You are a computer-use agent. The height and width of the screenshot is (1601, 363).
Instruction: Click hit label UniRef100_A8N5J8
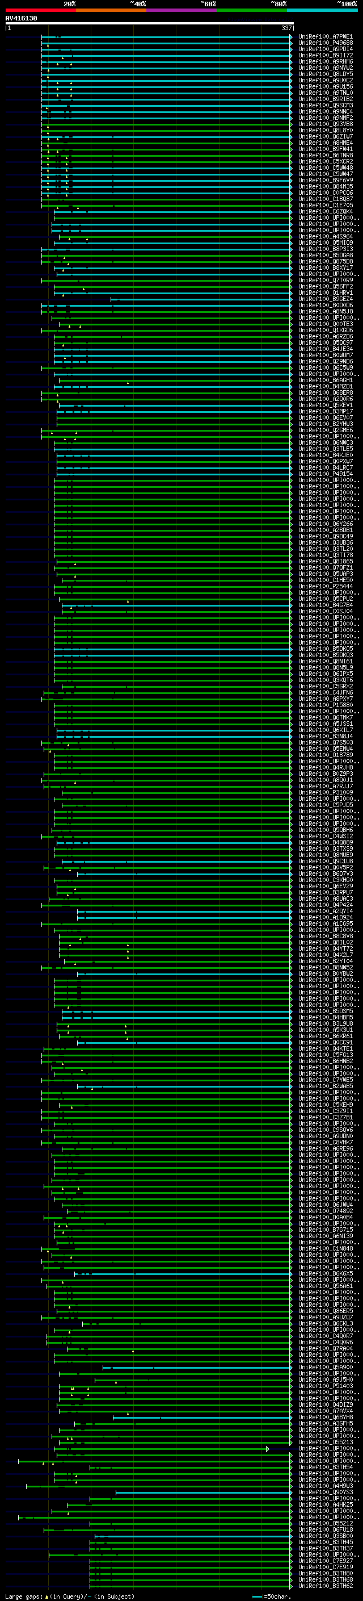tap(325, 311)
